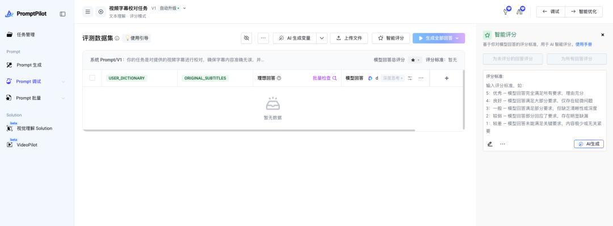Click AI 生成变量 button
This screenshot has height=226, width=613.
[295, 38]
